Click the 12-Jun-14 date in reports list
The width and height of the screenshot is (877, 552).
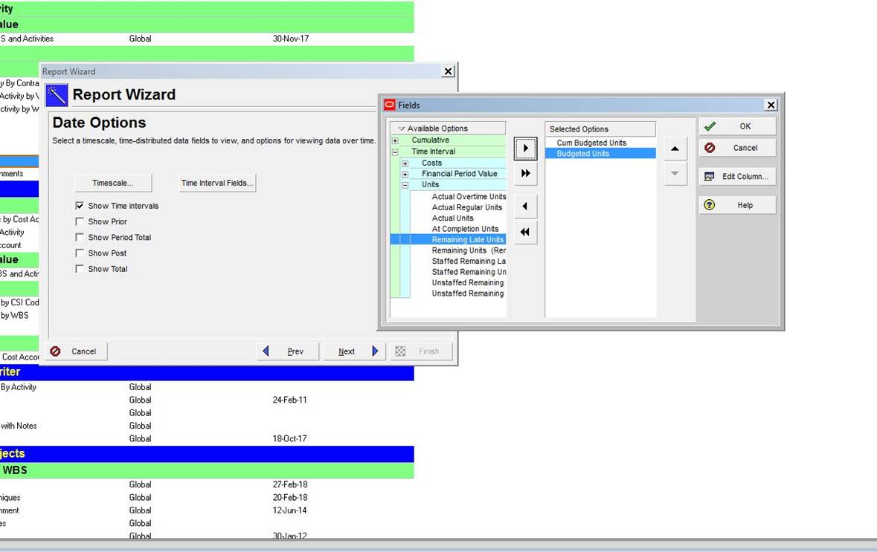(x=289, y=510)
